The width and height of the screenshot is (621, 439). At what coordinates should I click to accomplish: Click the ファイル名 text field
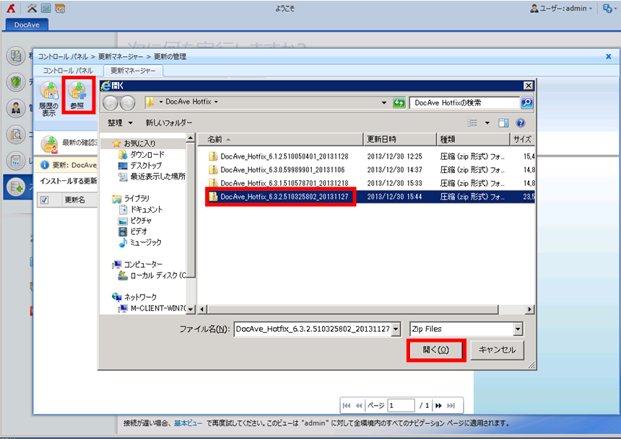313,329
